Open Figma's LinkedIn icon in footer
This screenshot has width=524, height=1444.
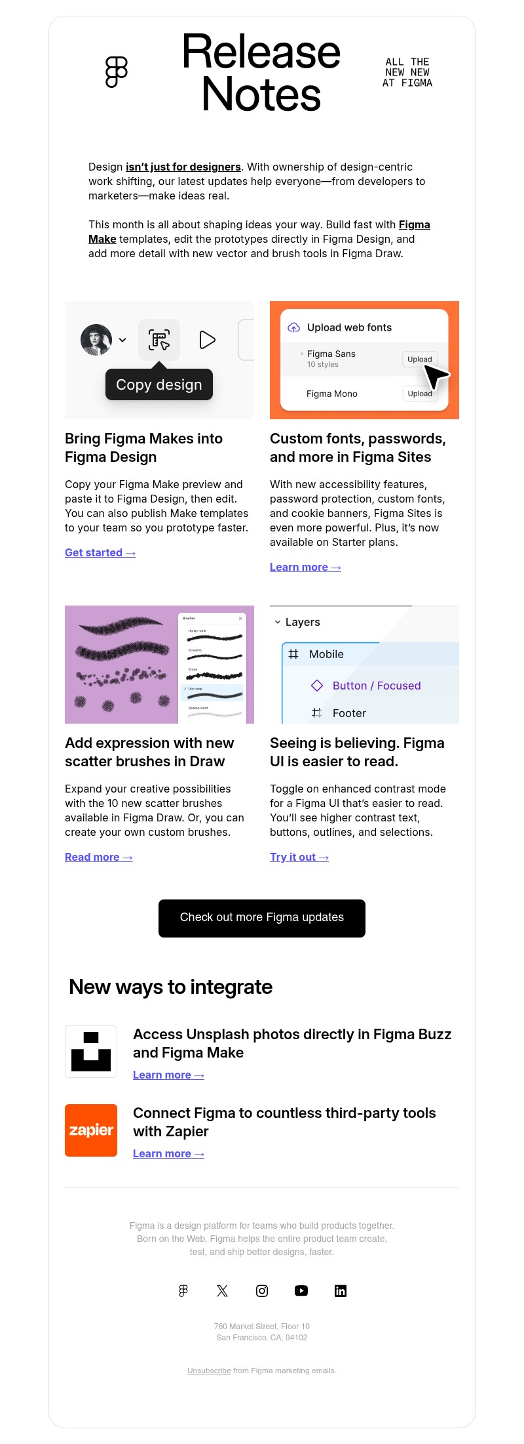(341, 1290)
